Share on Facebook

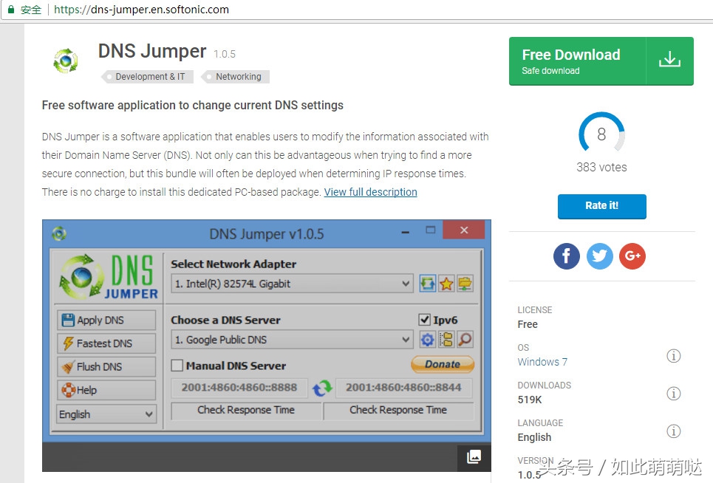(x=566, y=256)
